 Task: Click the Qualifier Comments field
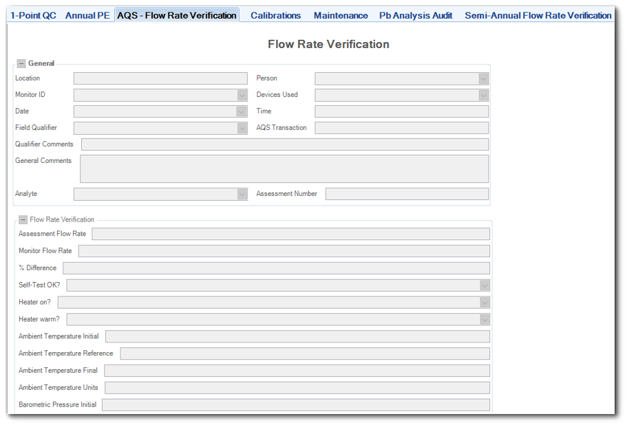(x=284, y=144)
